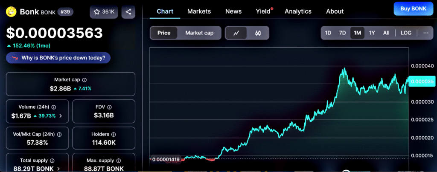Select the Market cap toggle option
The height and width of the screenshot is (172, 437).
(200, 33)
